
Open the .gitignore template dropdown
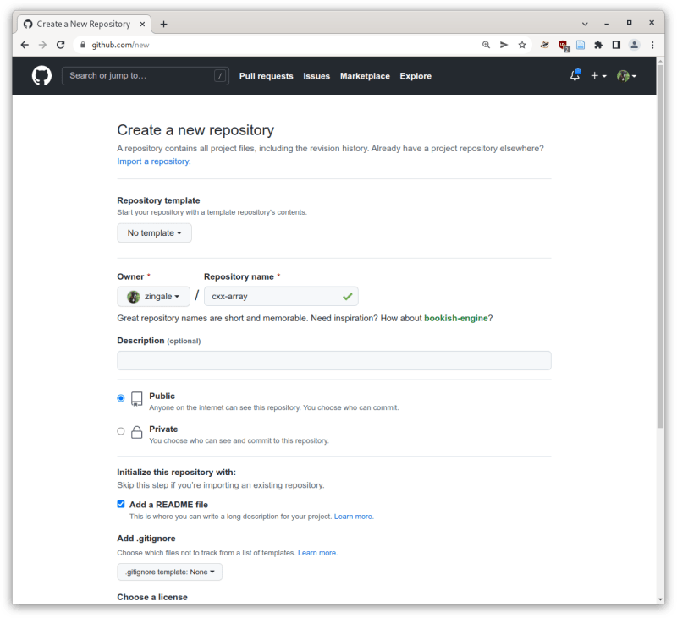pos(170,572)
